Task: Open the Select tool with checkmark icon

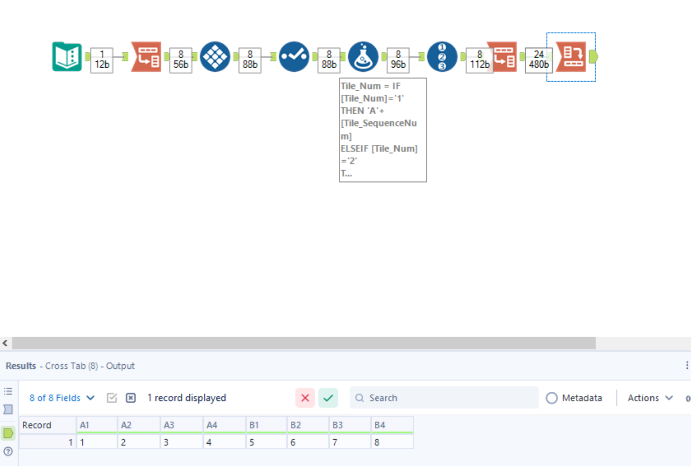Action: click(x=294, y=57)
